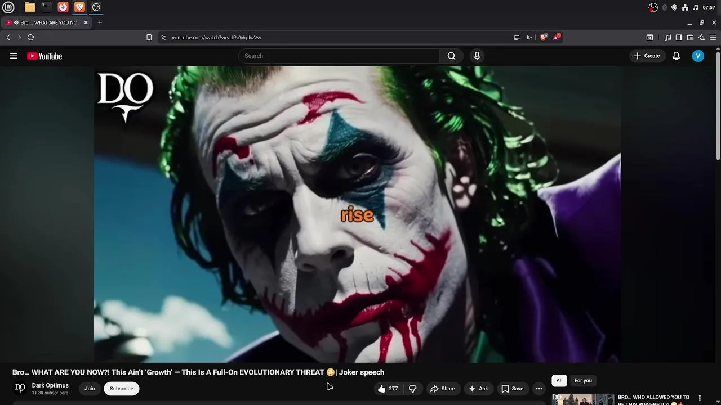Click OBS recording tray indicator

click(x=653, y=7)
